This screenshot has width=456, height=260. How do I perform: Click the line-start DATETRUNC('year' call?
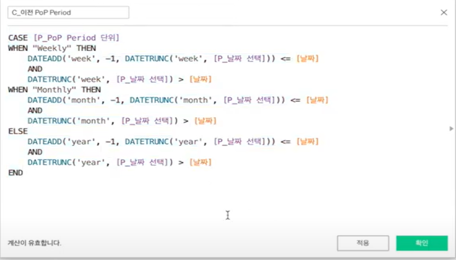(x=66, y=162)
